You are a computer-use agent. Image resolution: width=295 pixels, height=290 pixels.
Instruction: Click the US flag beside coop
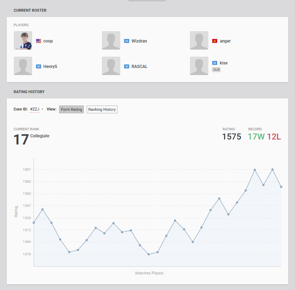click(39, 41)
